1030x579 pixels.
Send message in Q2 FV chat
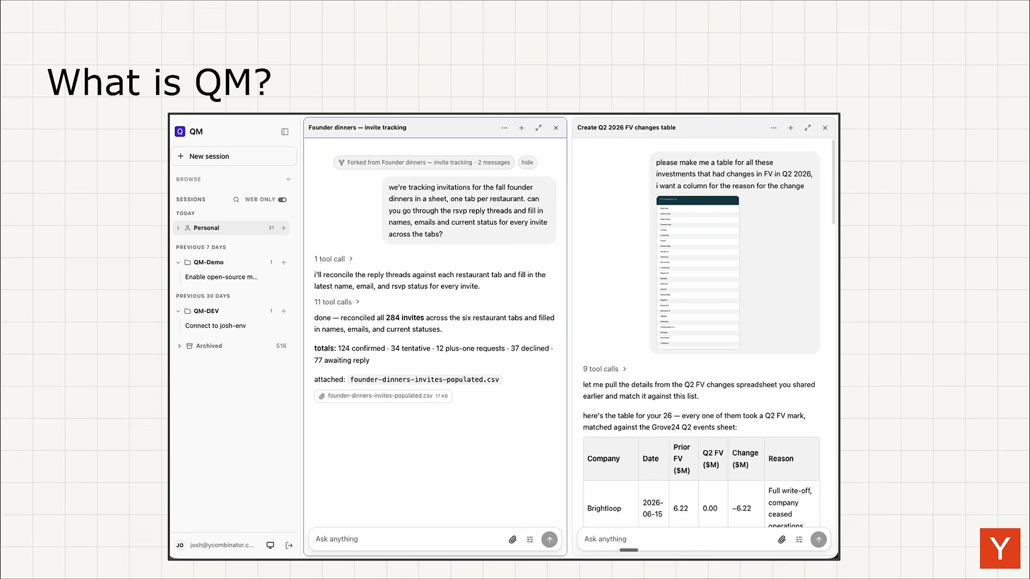[819, 539]
